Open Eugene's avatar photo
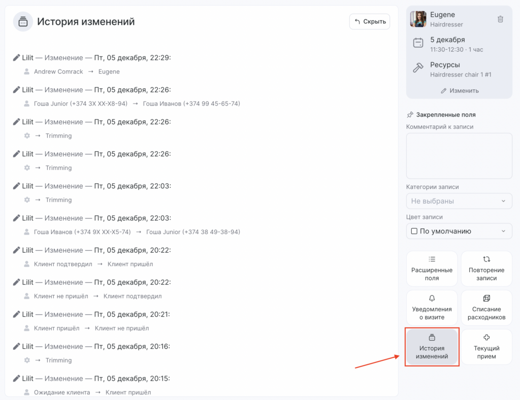The height and width of the screenshot is (400, 520). (x=418, y=19)
